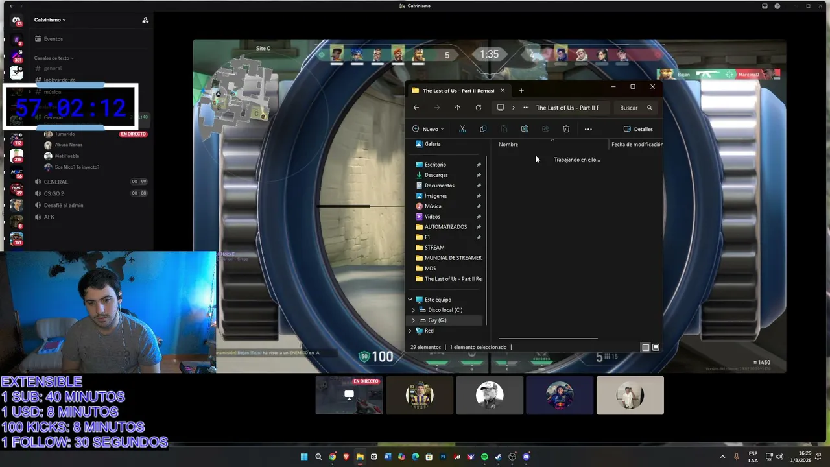Expand the Este equipo tree node
This screenshot has width=830, height=467.
coord(410,300)
